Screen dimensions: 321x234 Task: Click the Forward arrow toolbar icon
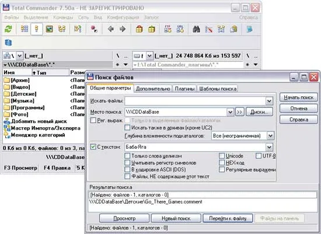(x=123, y=29)
